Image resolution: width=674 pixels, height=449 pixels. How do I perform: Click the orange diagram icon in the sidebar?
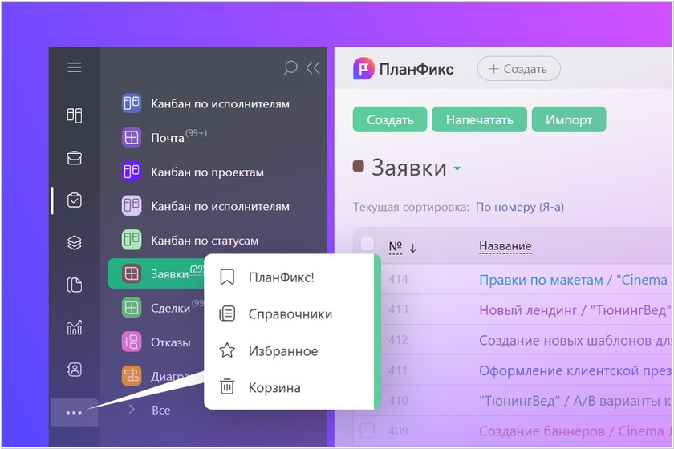tap(132, 375)
